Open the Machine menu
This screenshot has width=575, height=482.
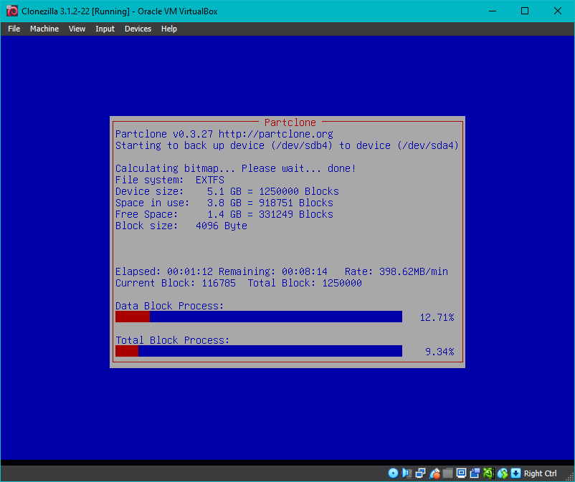point(44,29)
